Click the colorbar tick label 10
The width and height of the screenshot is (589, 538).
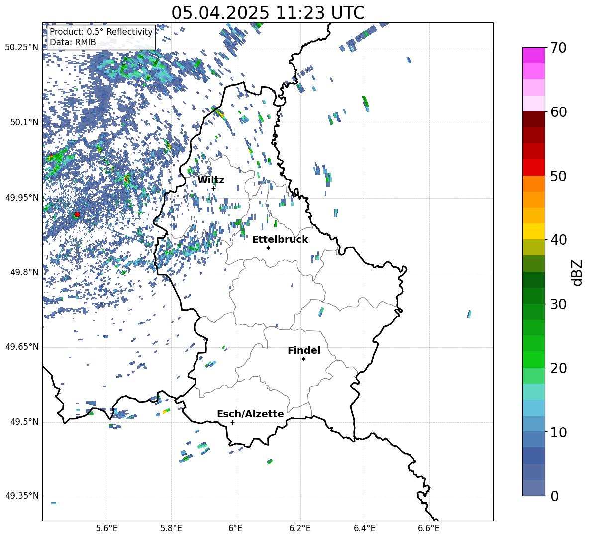click(x=558, y=432)
